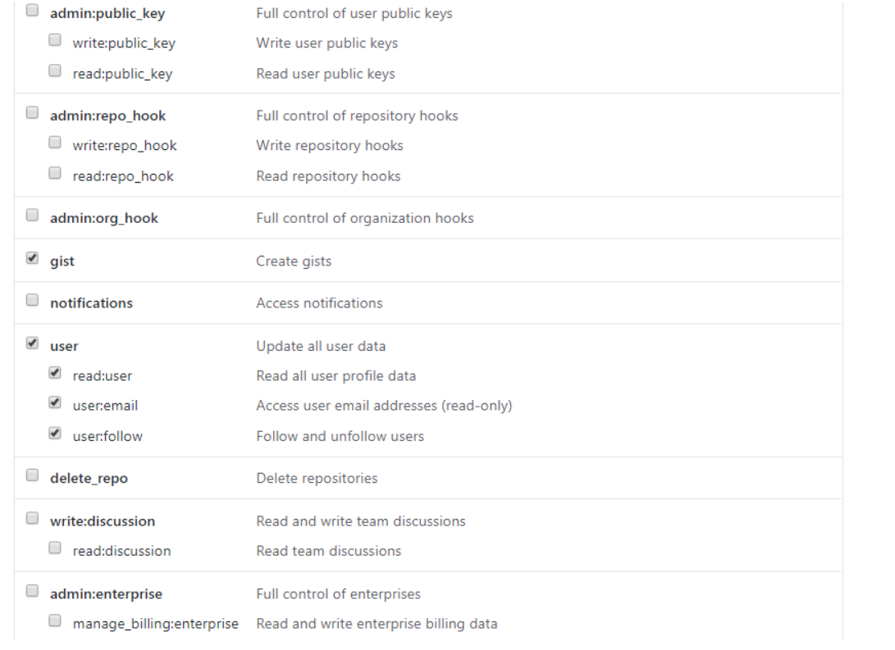
Task: Click the gist scope label
Action: 62,261
